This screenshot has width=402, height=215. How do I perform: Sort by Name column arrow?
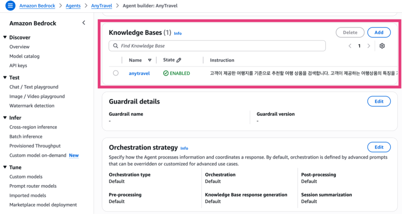(x=150, y=60)
